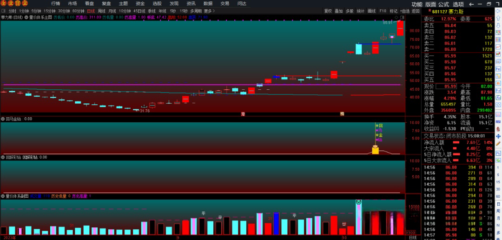The image size is (502, 240).
Task: Switch chart period to 周线
Action: [102, 11]
